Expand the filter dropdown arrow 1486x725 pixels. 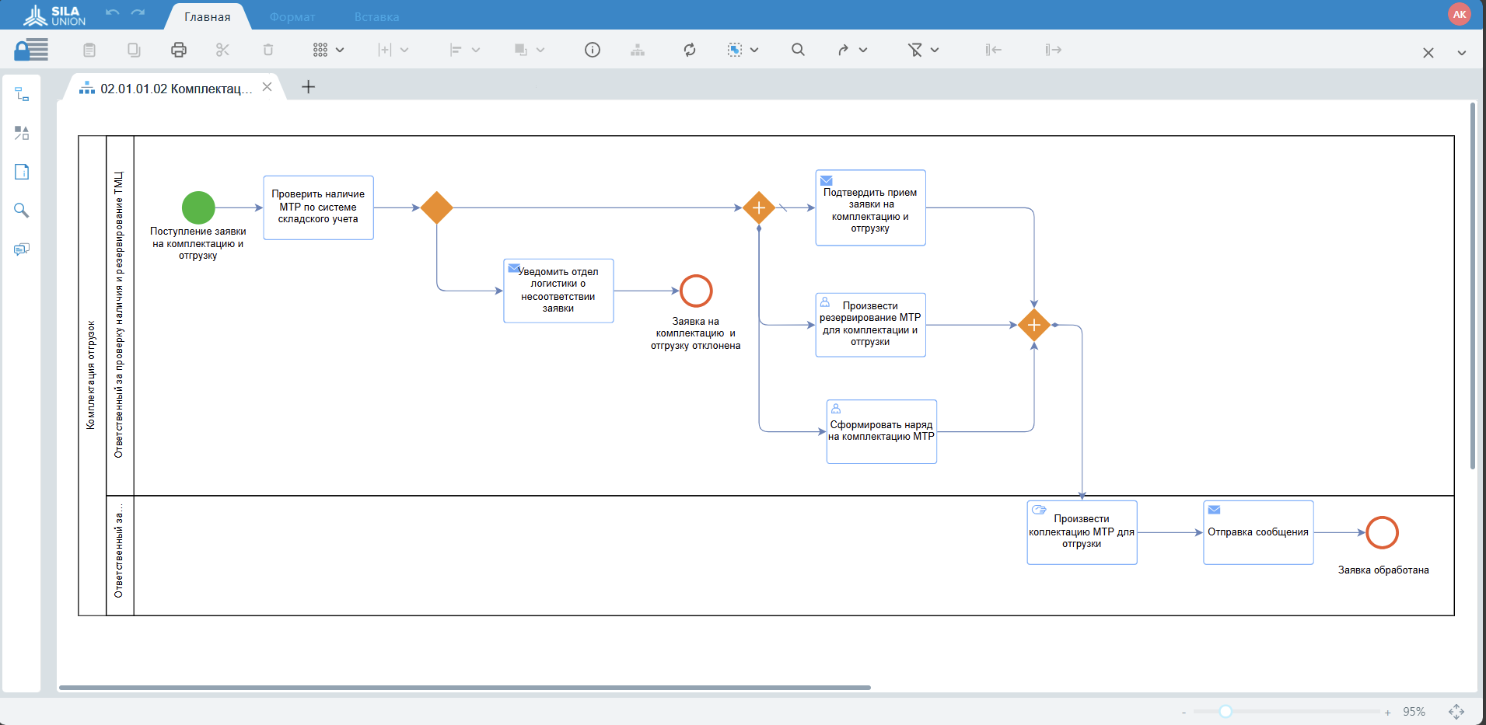click(x=935, y=50)
